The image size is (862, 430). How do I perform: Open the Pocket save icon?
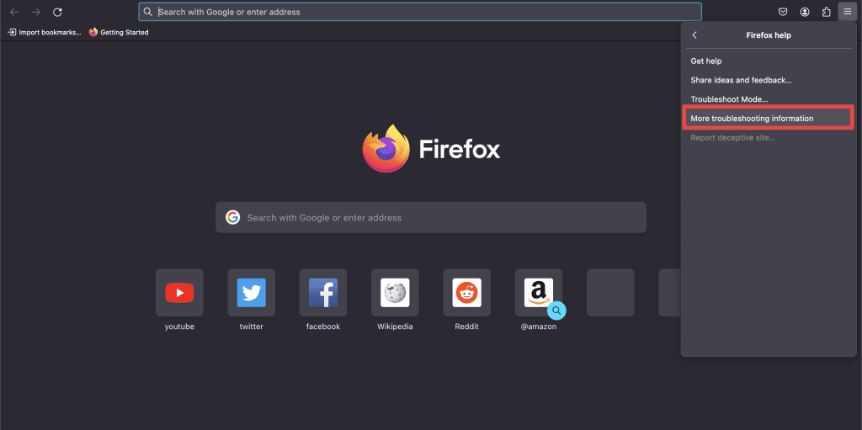tap(784, 12)
